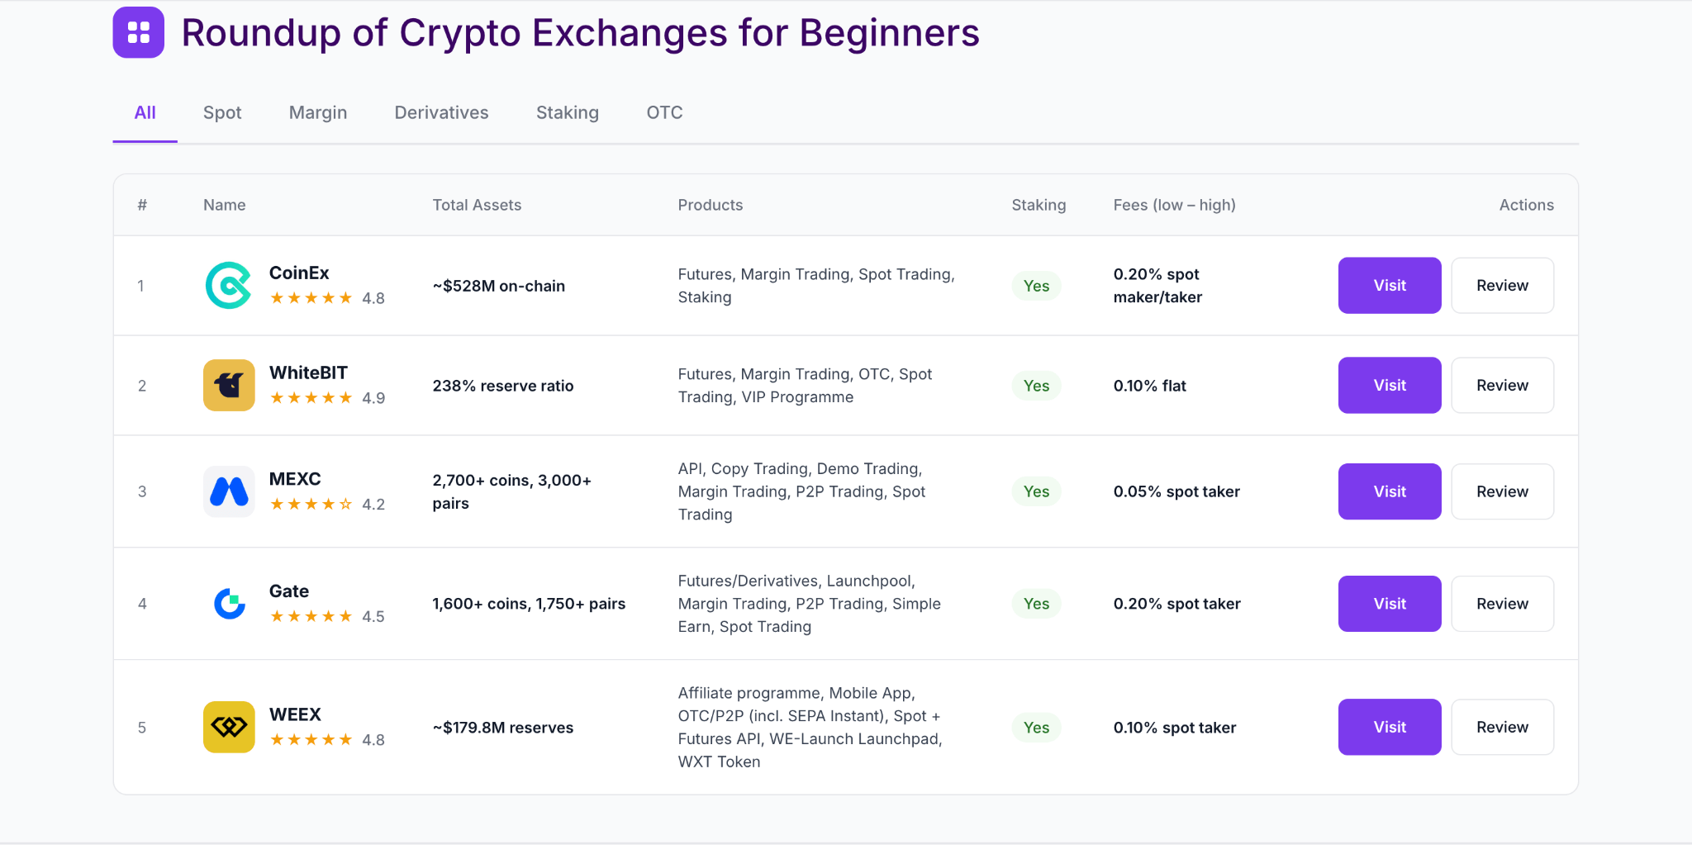
Task: Click the Gate products list text
Action: [810, 604]
